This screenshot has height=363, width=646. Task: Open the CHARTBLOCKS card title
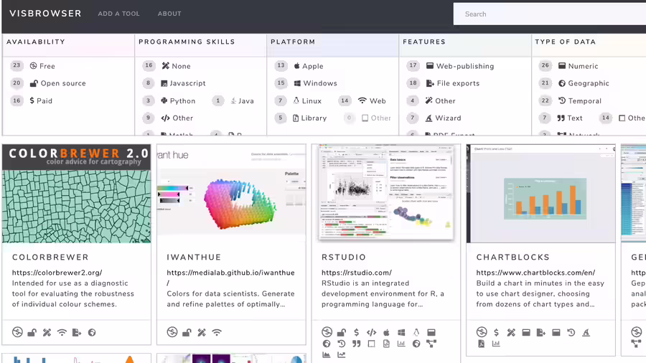pos(513,258)
